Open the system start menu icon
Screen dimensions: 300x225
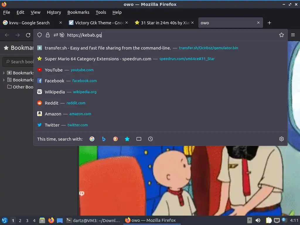[x=5, y=220]
